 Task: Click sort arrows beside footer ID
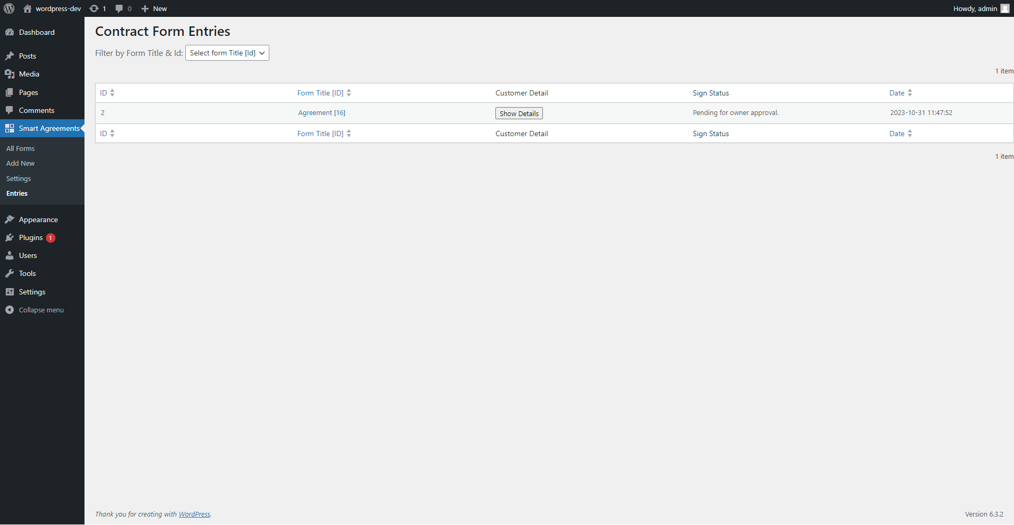pos(112,133)
